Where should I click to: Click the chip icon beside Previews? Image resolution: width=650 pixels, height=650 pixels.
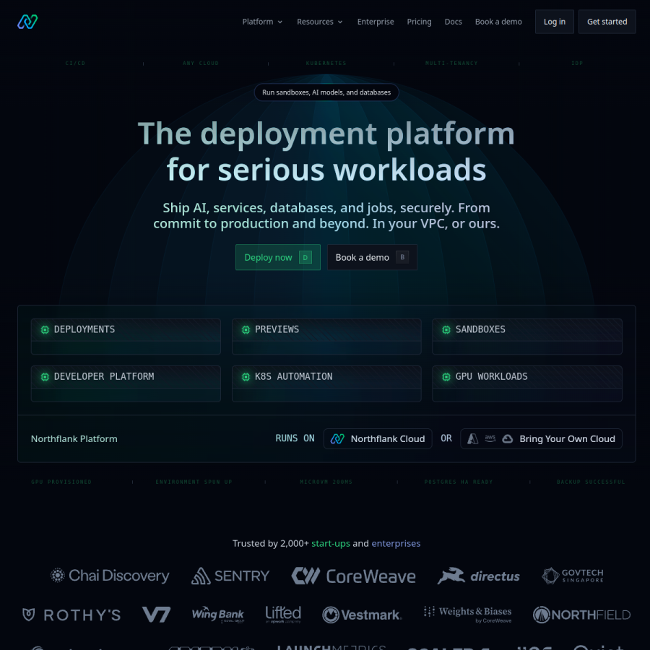[246, 329]
